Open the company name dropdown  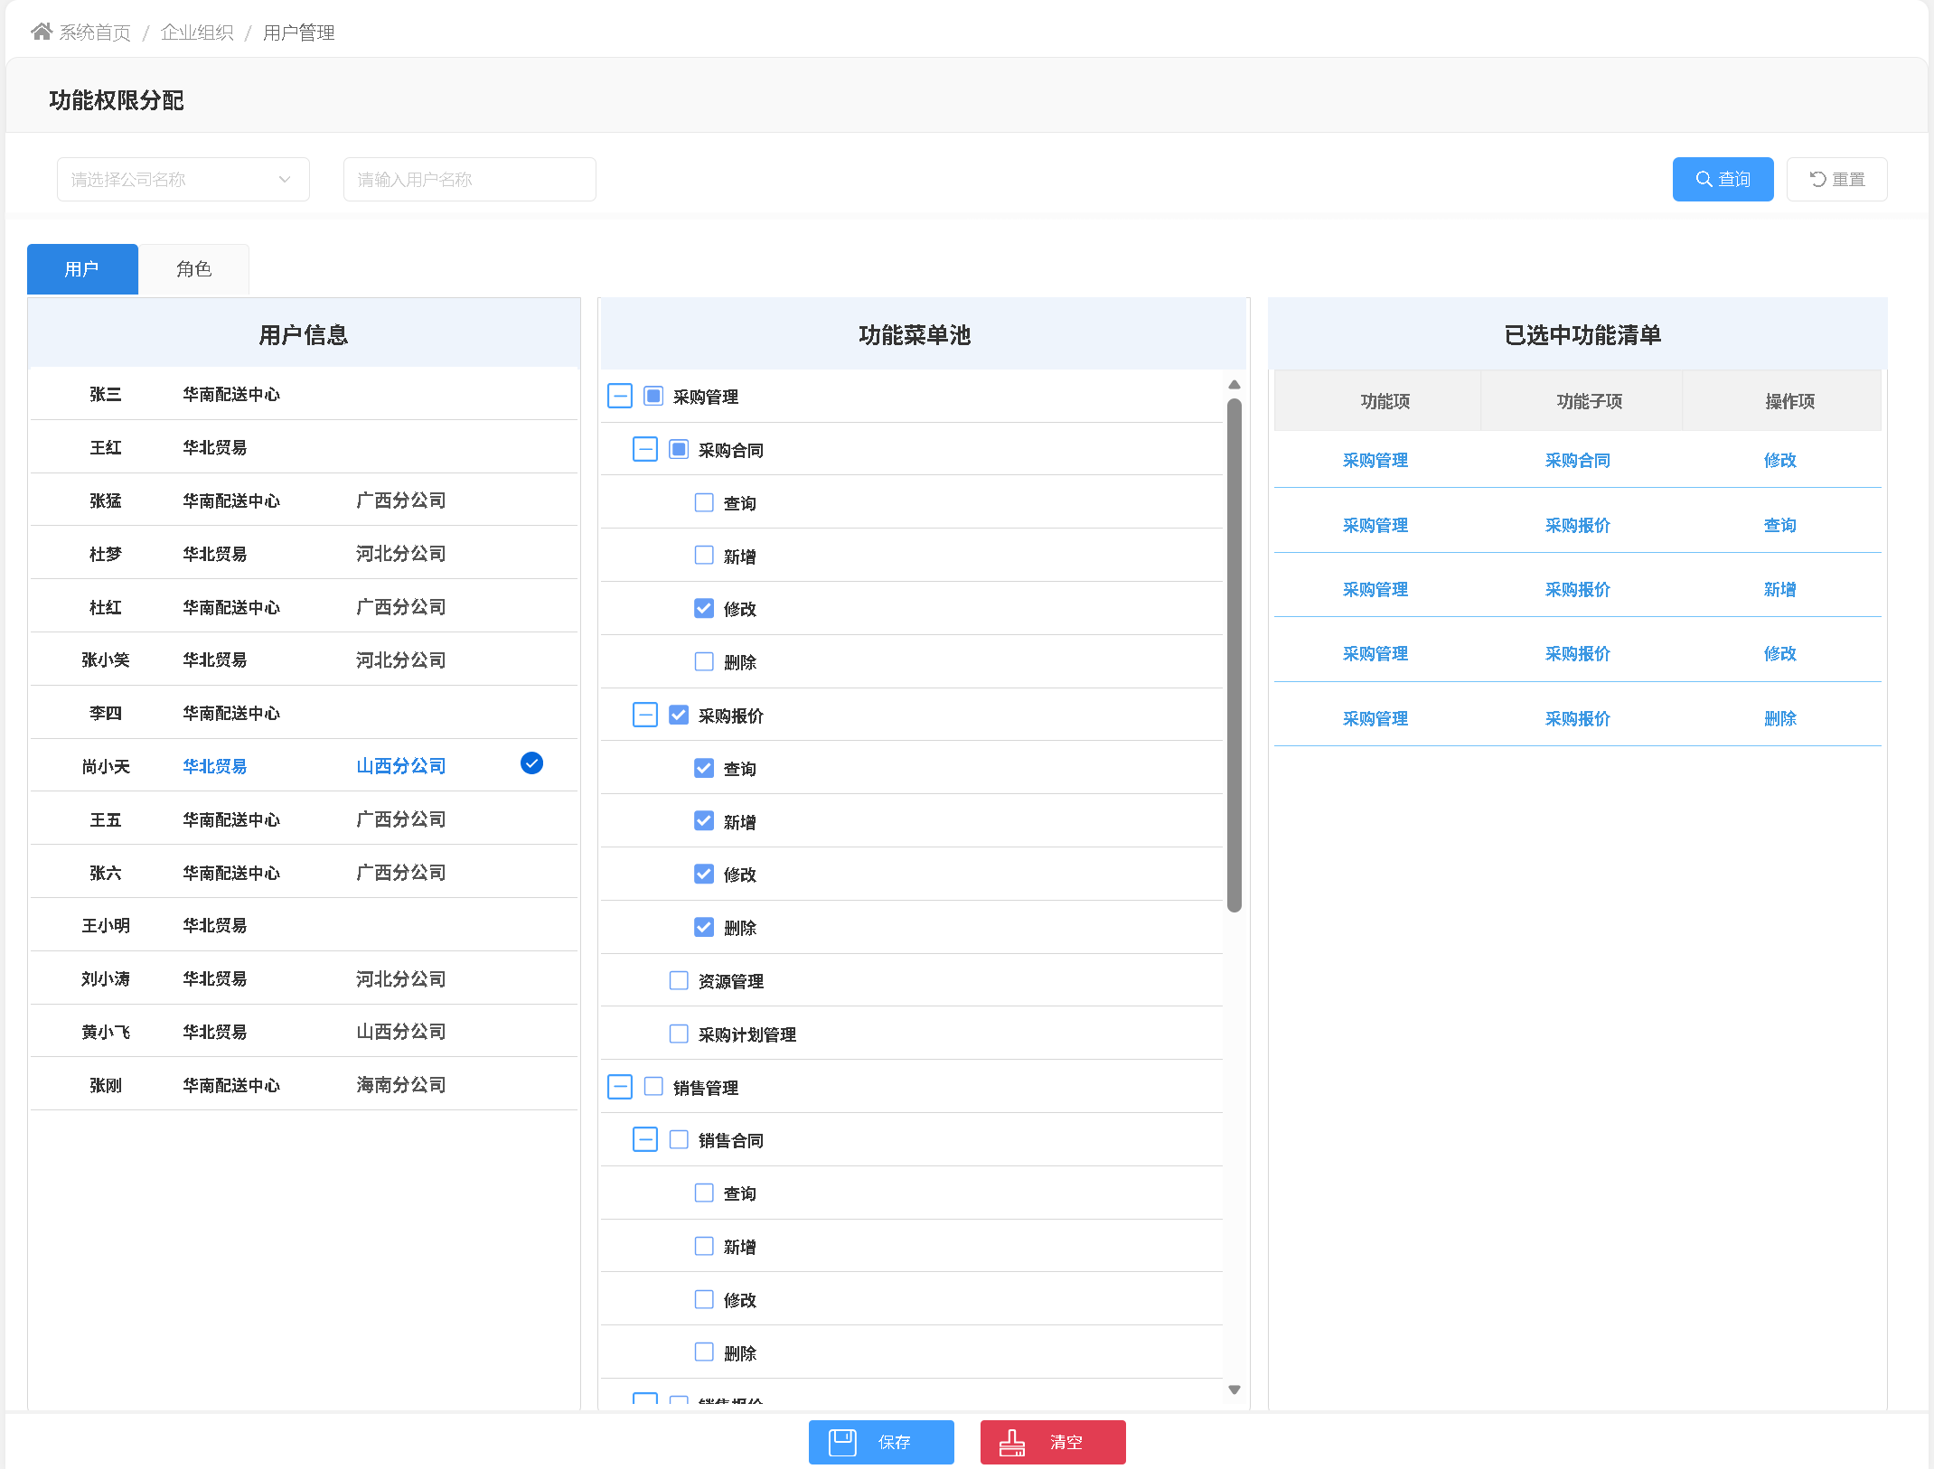point(183,179)
